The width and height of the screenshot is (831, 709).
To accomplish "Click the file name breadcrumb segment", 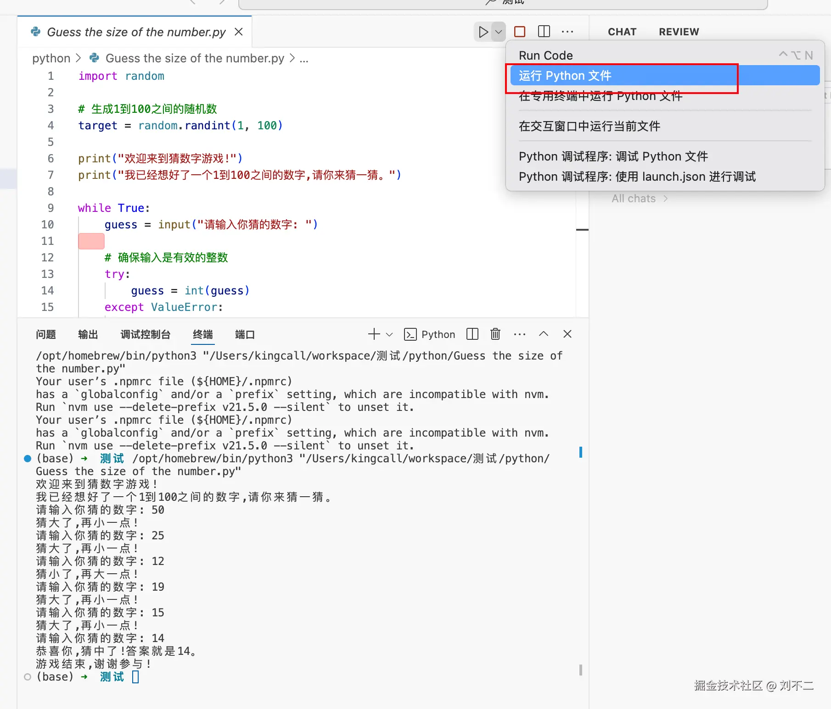I will [195, 58].
